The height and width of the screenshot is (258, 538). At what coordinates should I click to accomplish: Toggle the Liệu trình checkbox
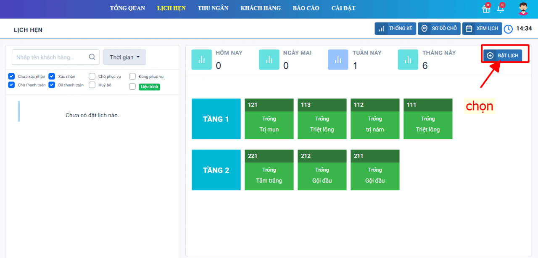click(132, 87)
